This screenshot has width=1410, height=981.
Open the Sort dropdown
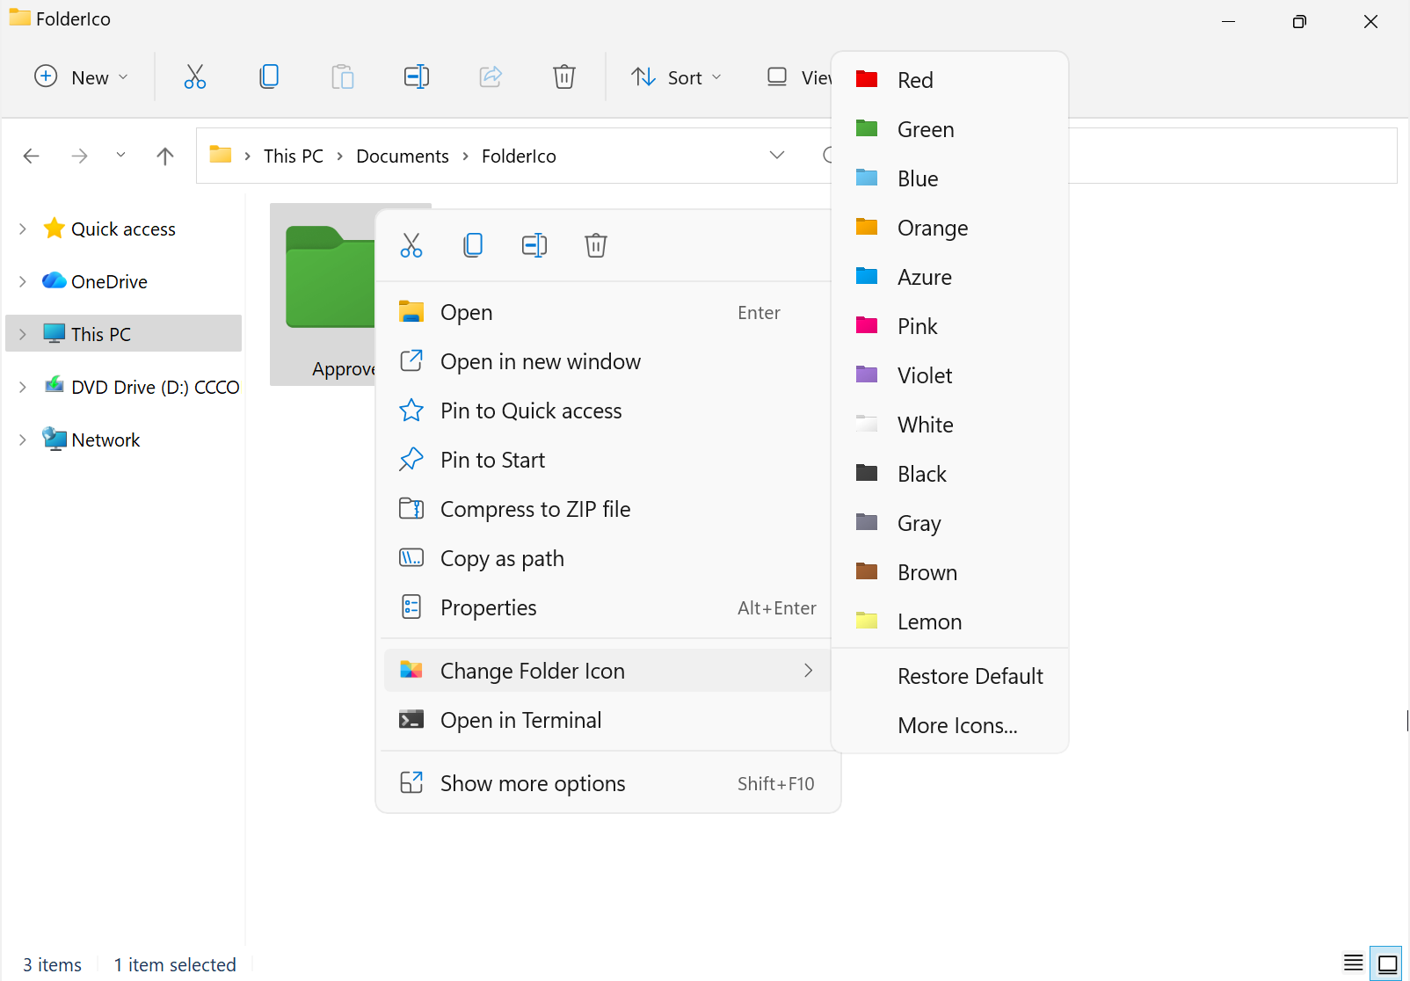(676, 76)
